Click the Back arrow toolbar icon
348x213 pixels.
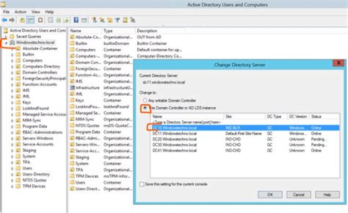4,20
